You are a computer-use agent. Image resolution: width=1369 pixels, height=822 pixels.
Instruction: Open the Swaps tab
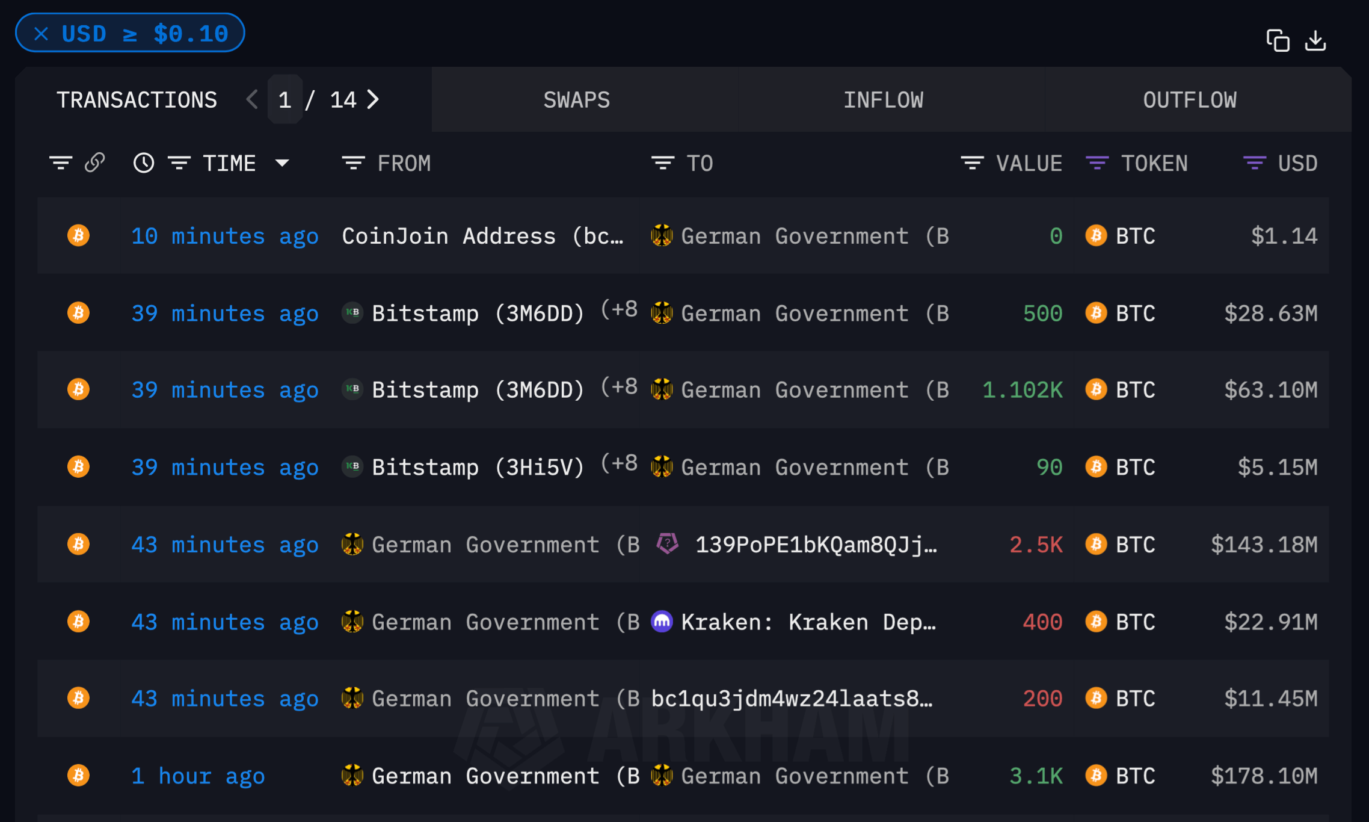coord(576,99)
